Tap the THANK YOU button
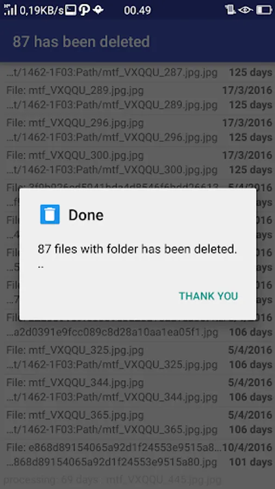Screen dimensions: 275x489 pyautogui.click(x=208, y=296)
